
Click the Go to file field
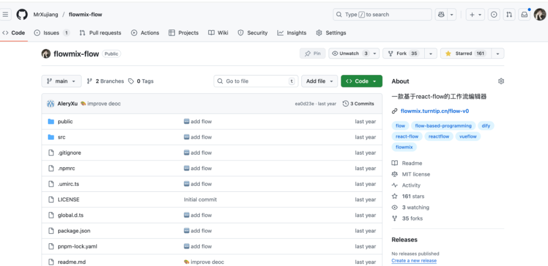click(x=256, y=81)
